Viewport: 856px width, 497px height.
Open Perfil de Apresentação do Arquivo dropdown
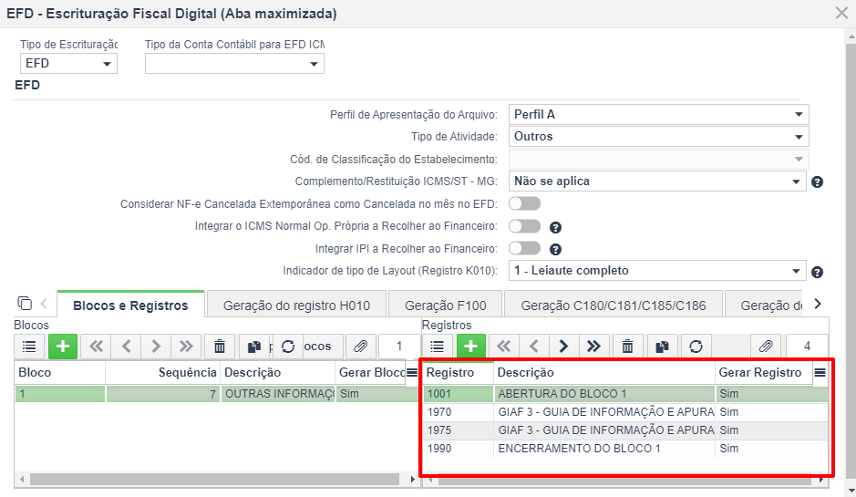pos(658,115)
